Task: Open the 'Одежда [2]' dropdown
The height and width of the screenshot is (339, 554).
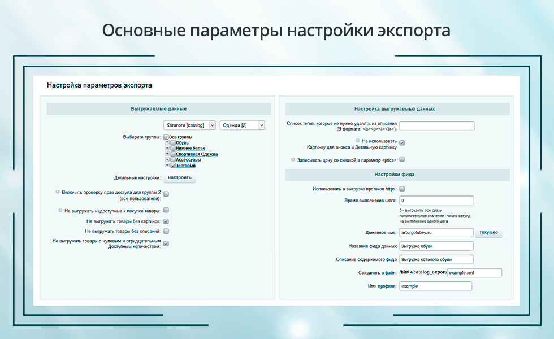Action: (x=242, y=125)
